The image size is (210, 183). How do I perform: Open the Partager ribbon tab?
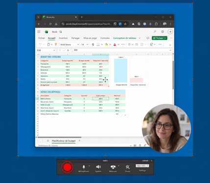[75, 38]
